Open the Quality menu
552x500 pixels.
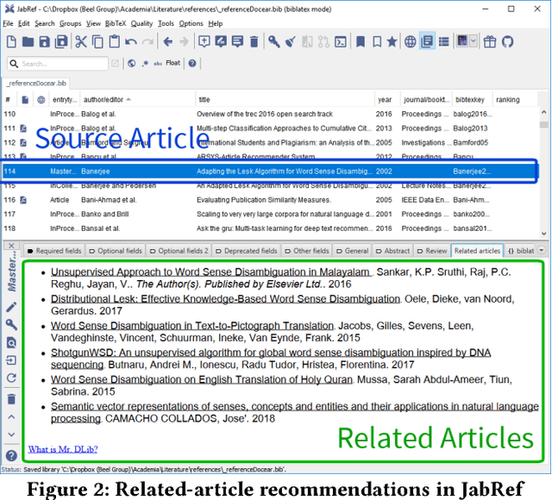click(141, 23)
